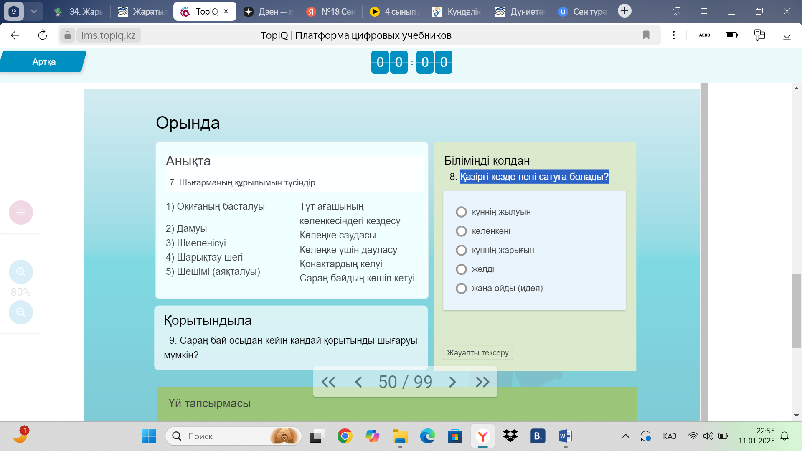Show hidden system tray icons chevron
This screenshot has height=451, width=802.
click(625, 436)
